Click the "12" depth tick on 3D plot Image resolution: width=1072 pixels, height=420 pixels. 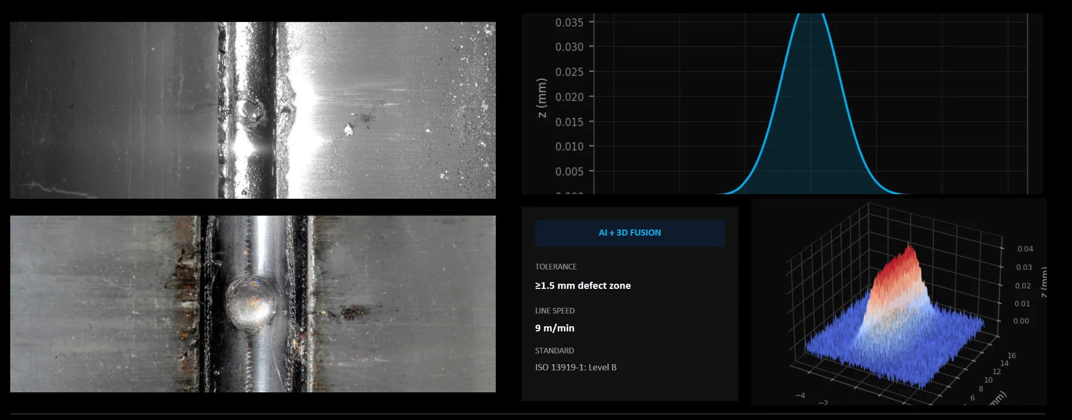click(x=997, y=372)
